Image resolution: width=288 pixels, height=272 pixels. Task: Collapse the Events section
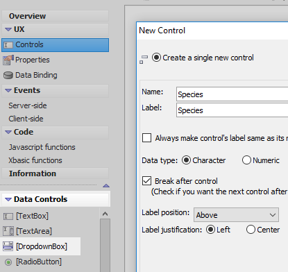(8, 90)
